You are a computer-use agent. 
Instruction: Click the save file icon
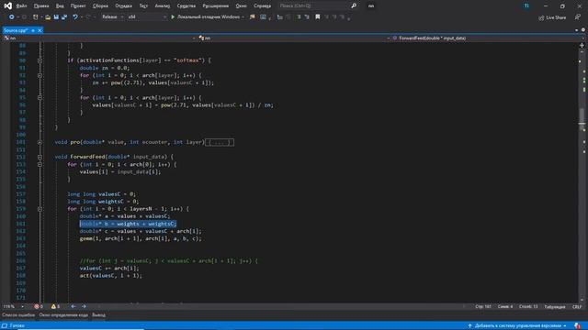56,16
